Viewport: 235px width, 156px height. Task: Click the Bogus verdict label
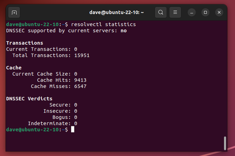(60, 117)
